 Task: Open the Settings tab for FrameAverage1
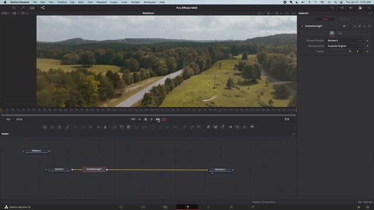[x=339, y=33]
